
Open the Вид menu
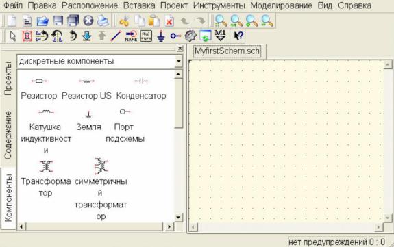tap(325, 5)
